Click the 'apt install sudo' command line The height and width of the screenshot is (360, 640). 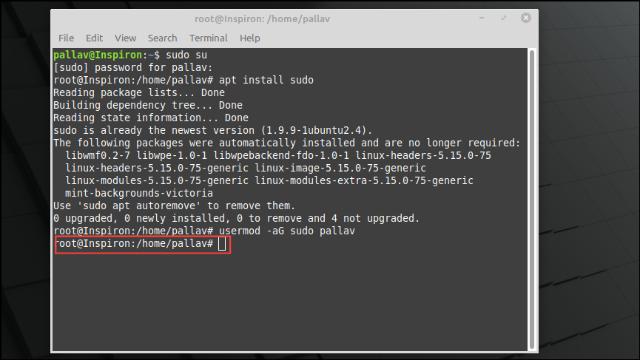[266, 80]
